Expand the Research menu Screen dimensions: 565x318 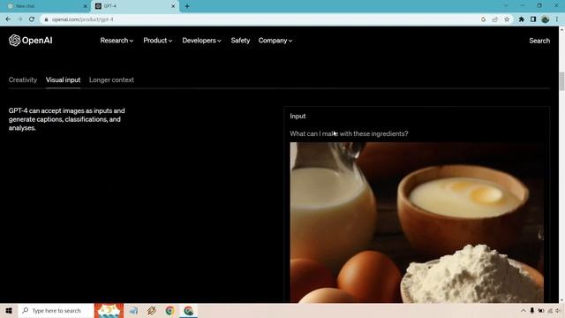click(117, 41)
